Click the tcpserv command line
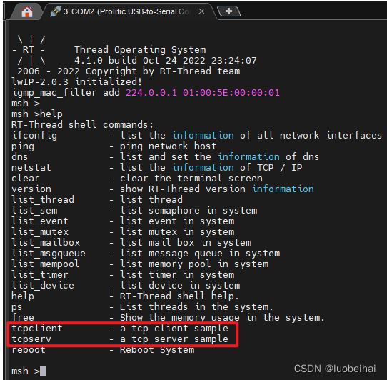The image size is (387, 380). (120, 339)
